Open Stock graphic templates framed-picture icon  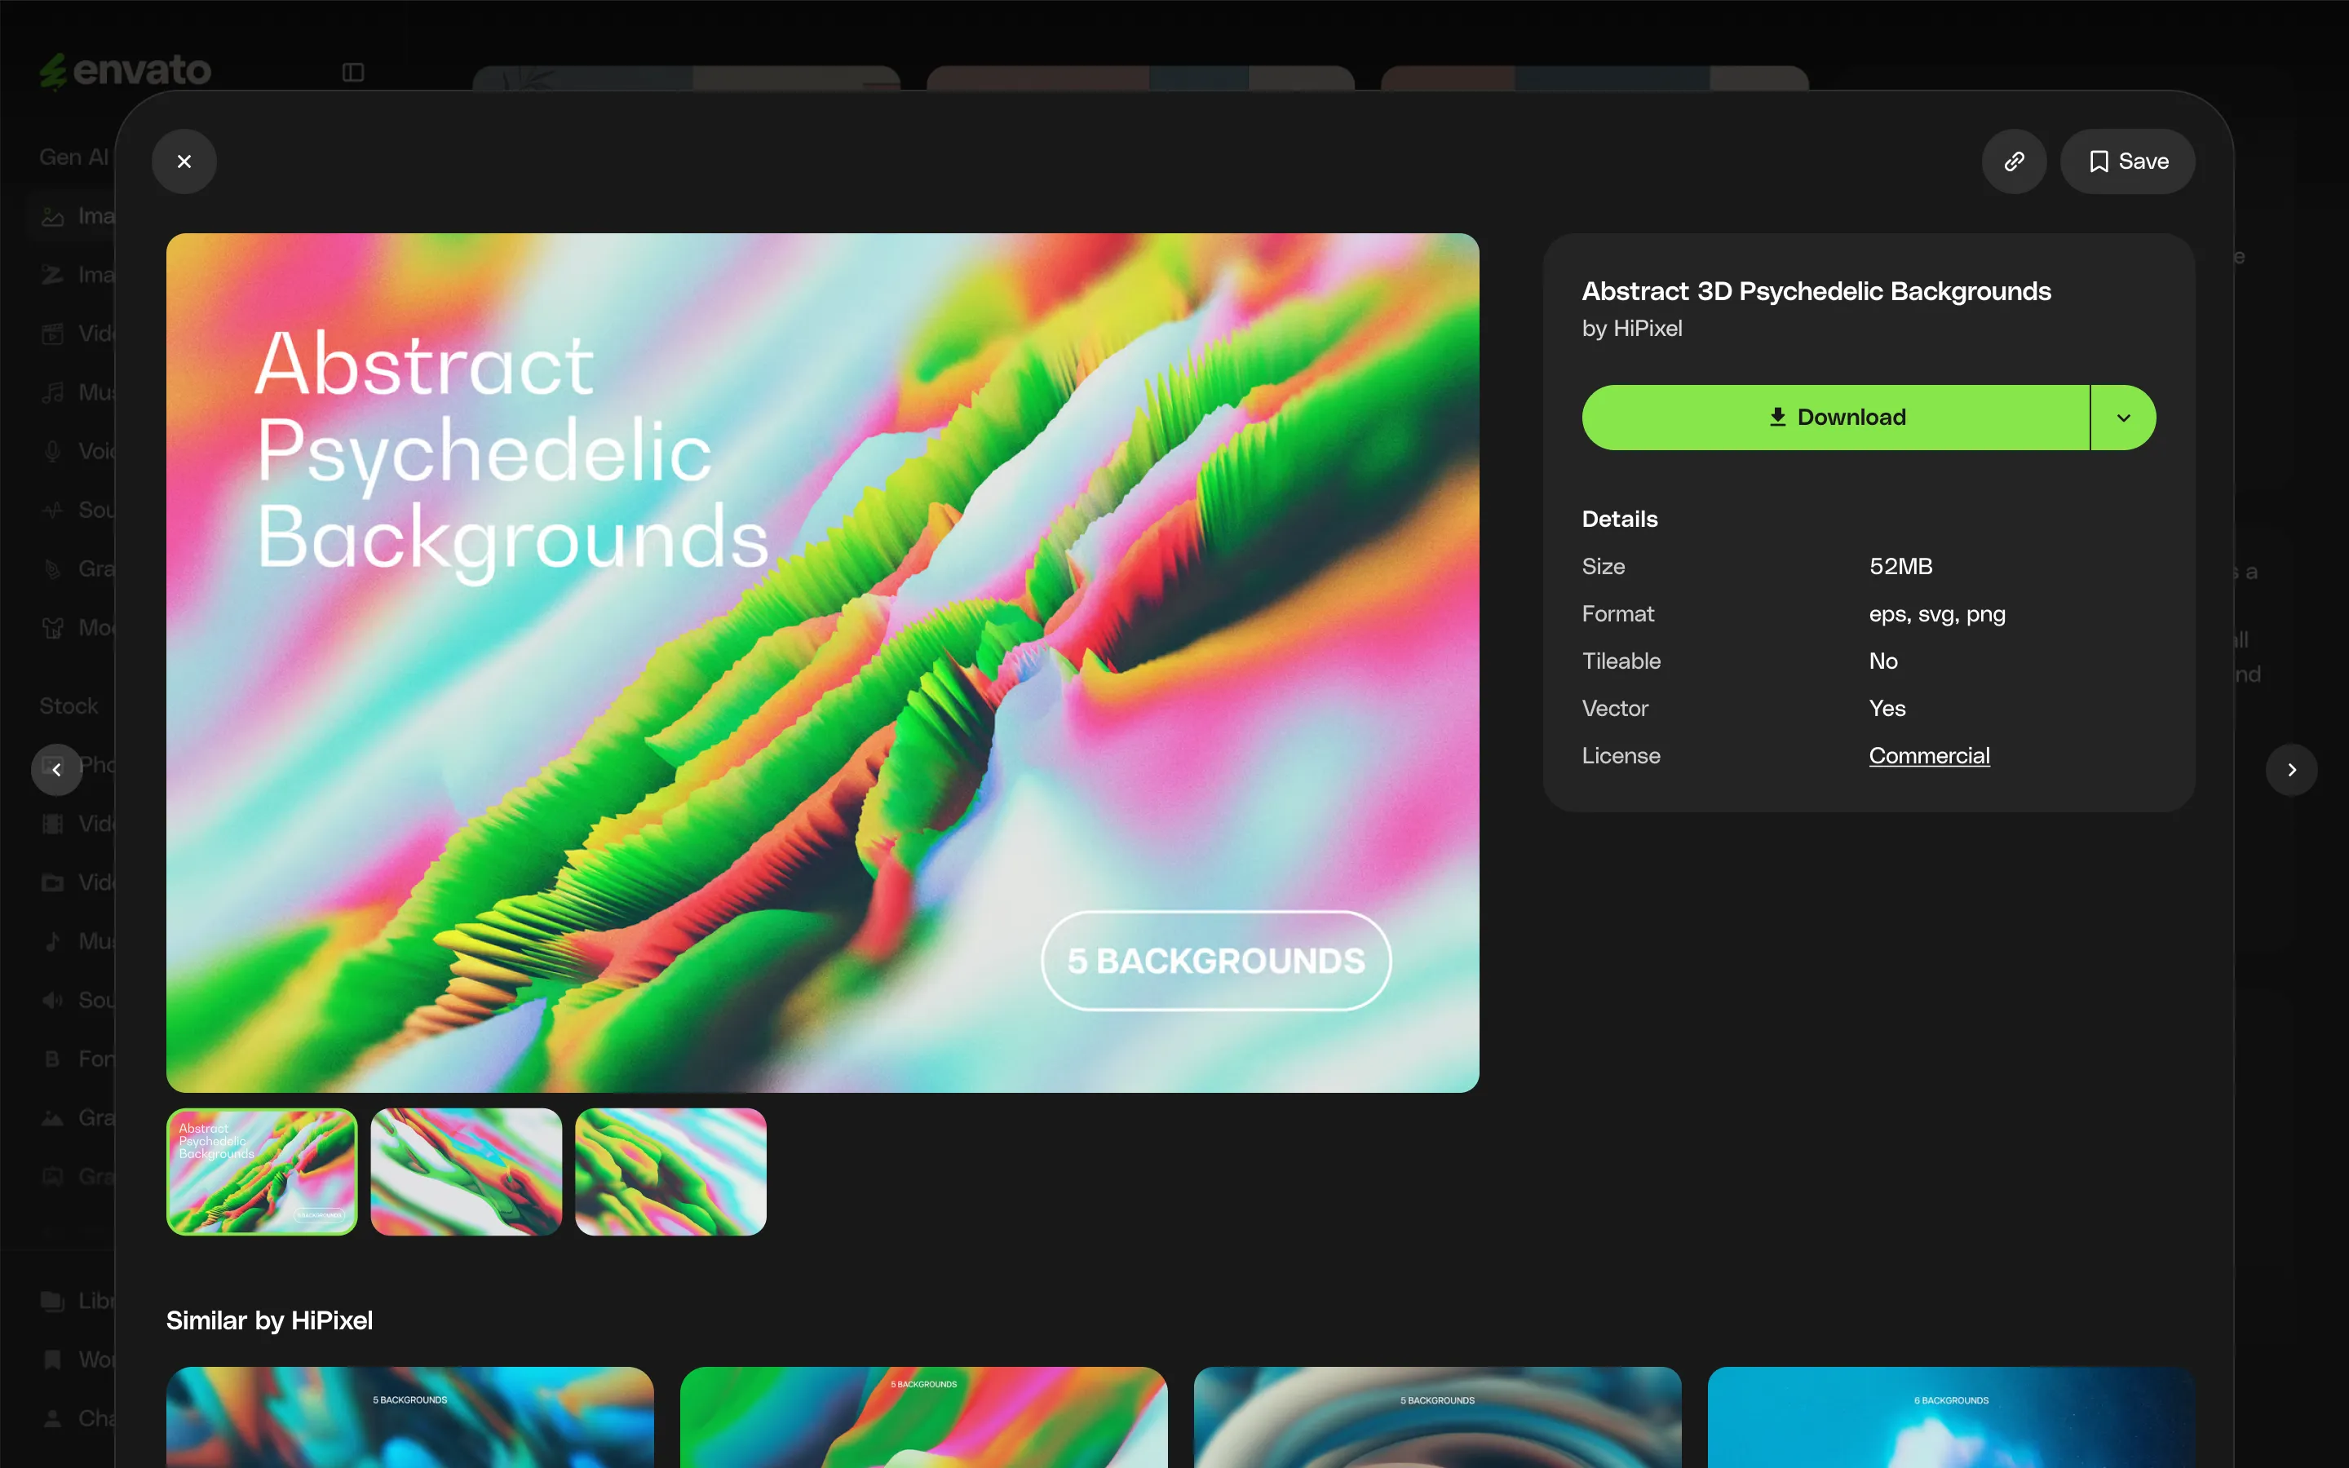(x=52, y=1177)
